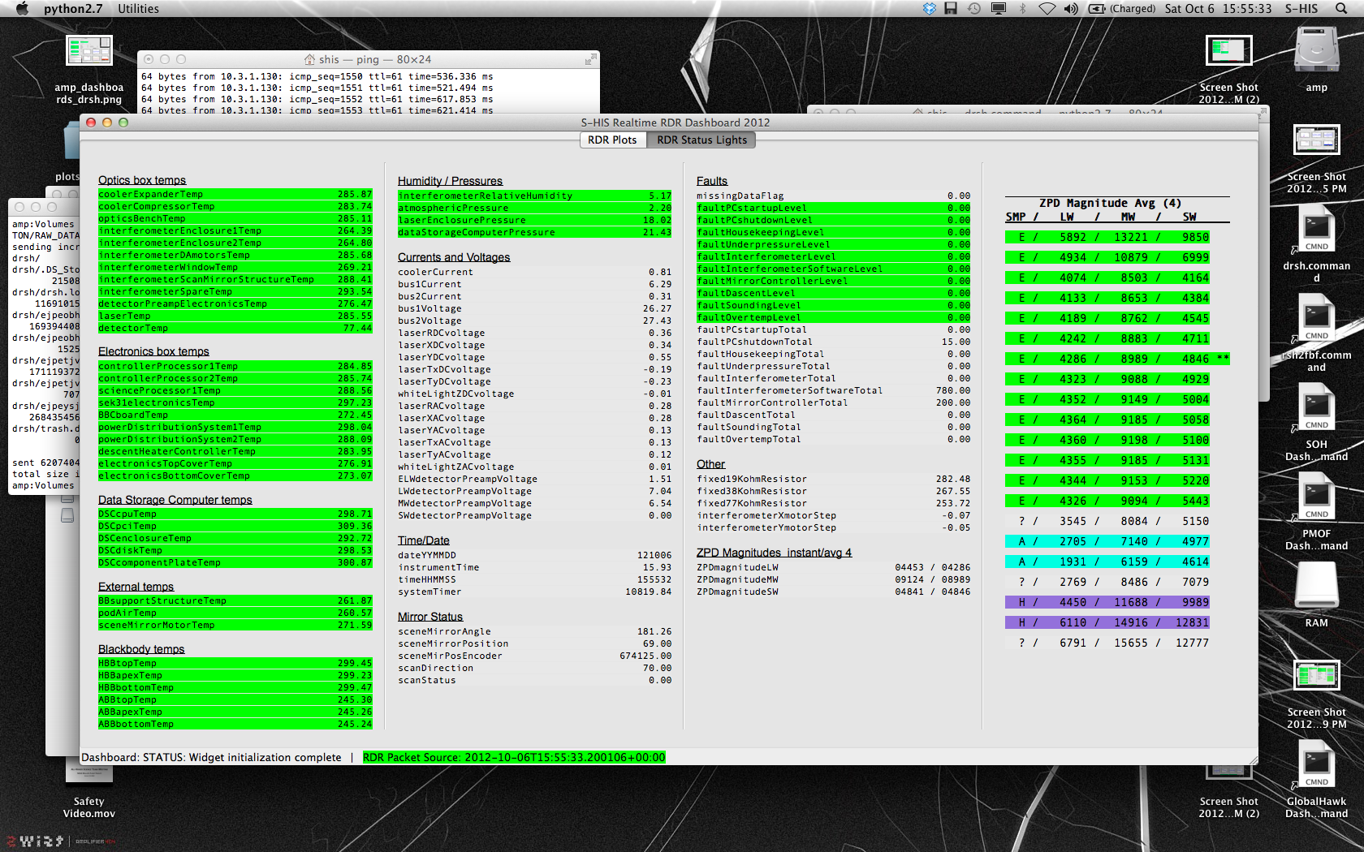
Task: Open the Time Machine menu bar icon
Action: (974, 9)
